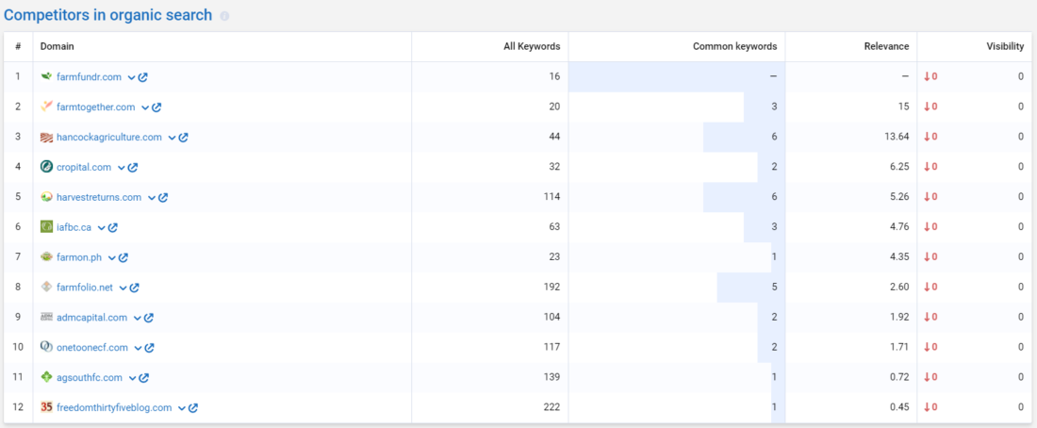The height and width of the screenshot is (428, 1037).
Task: Sort by the All Keywords column header
Action: point(530,46)
